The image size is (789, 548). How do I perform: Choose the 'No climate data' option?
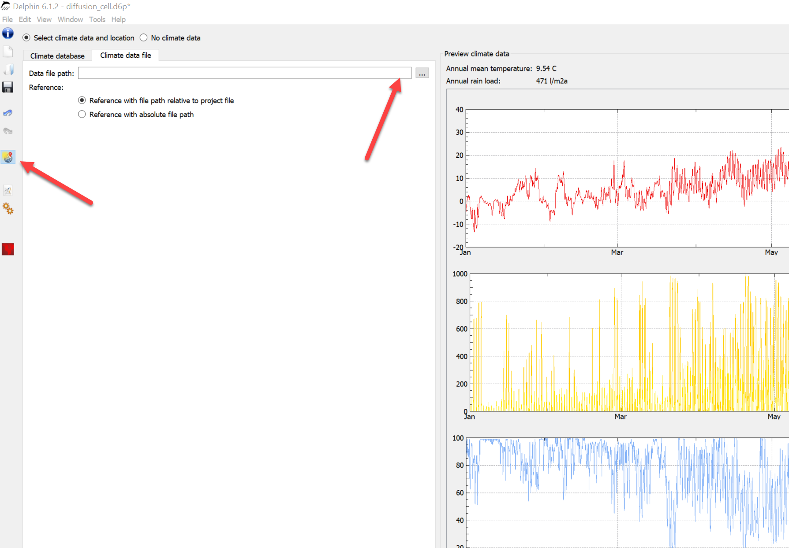coord(144,38)
